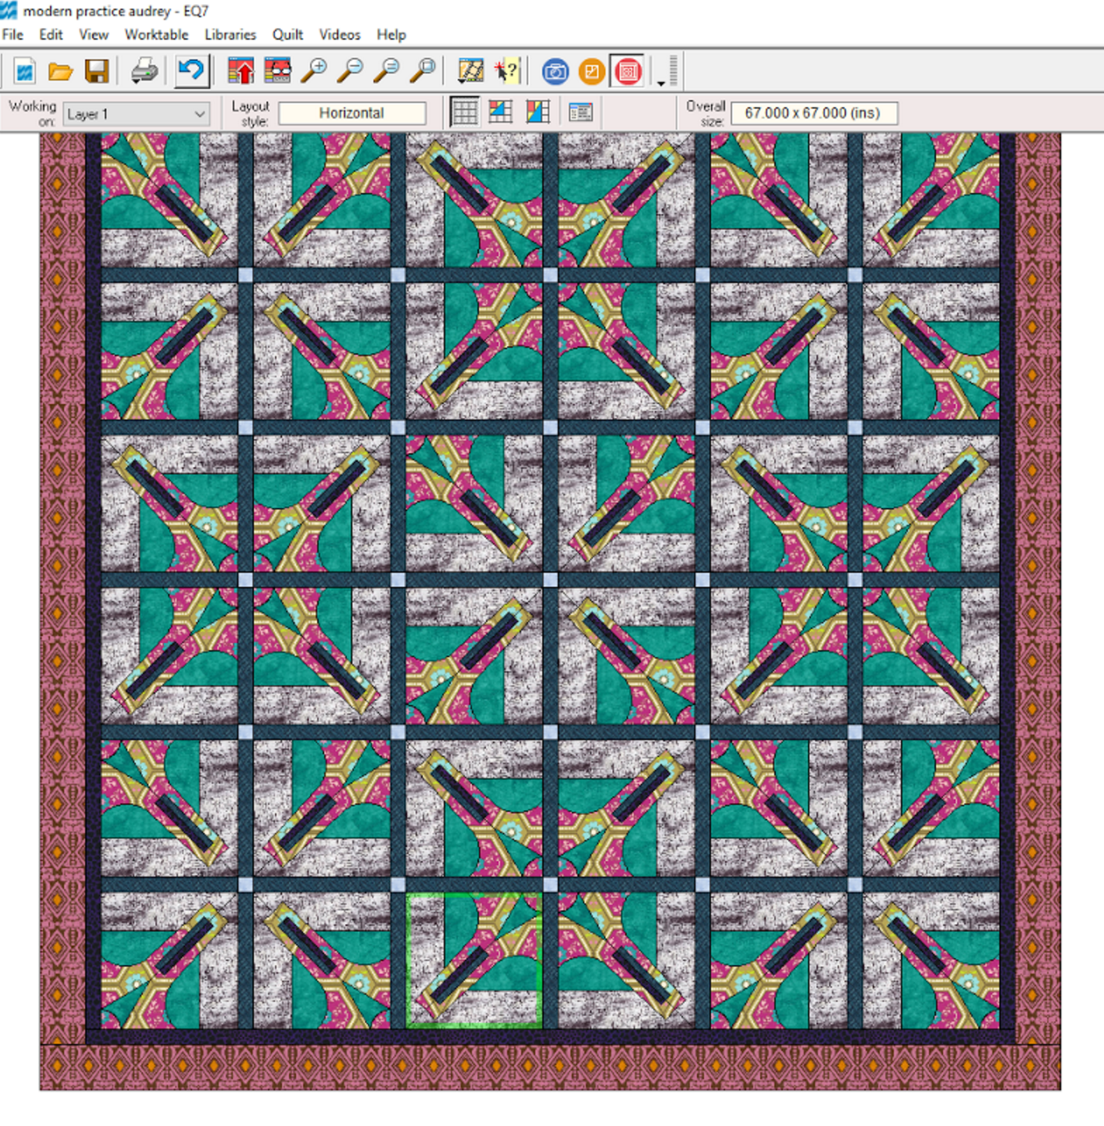Save the project with the floppy disk icon
1104x1126 pixels.
click(97, 72)
